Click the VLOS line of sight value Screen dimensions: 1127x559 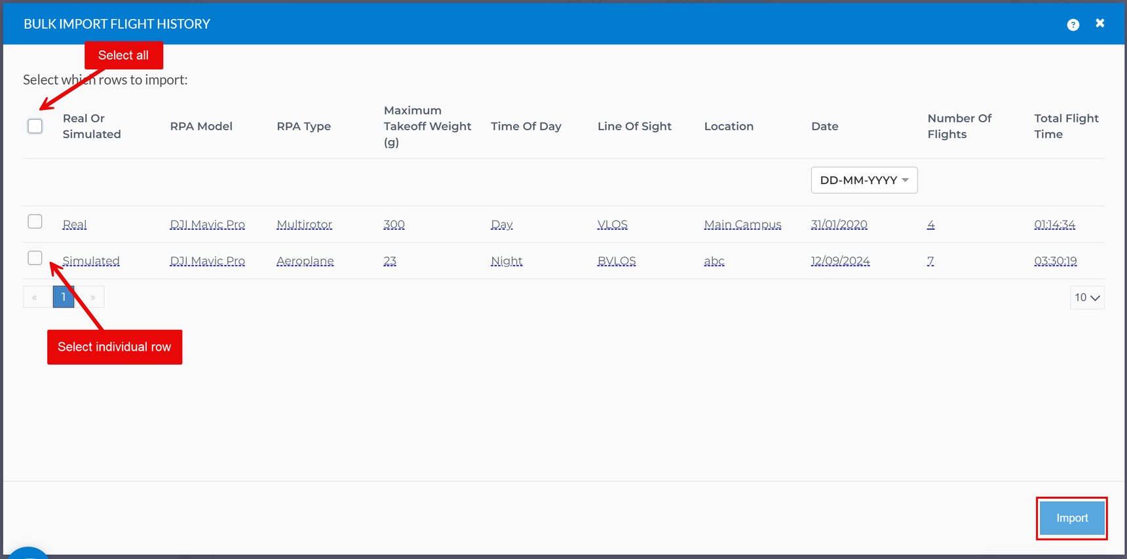[x=612, y=225]
